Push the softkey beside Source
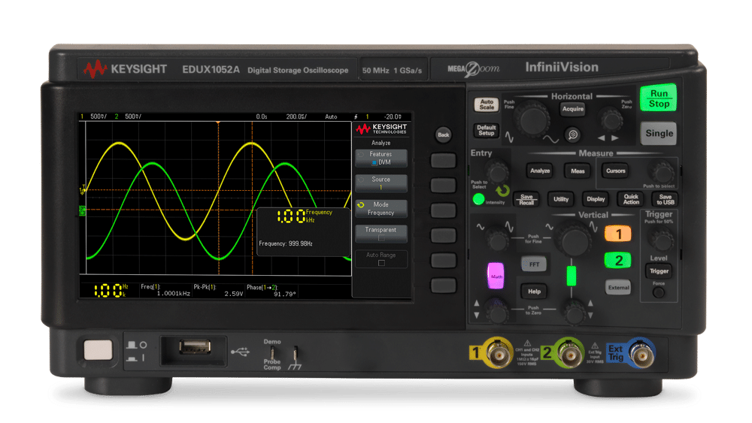Screen dimensions: 752x423 pyautogui.click(x=443, y=186)
